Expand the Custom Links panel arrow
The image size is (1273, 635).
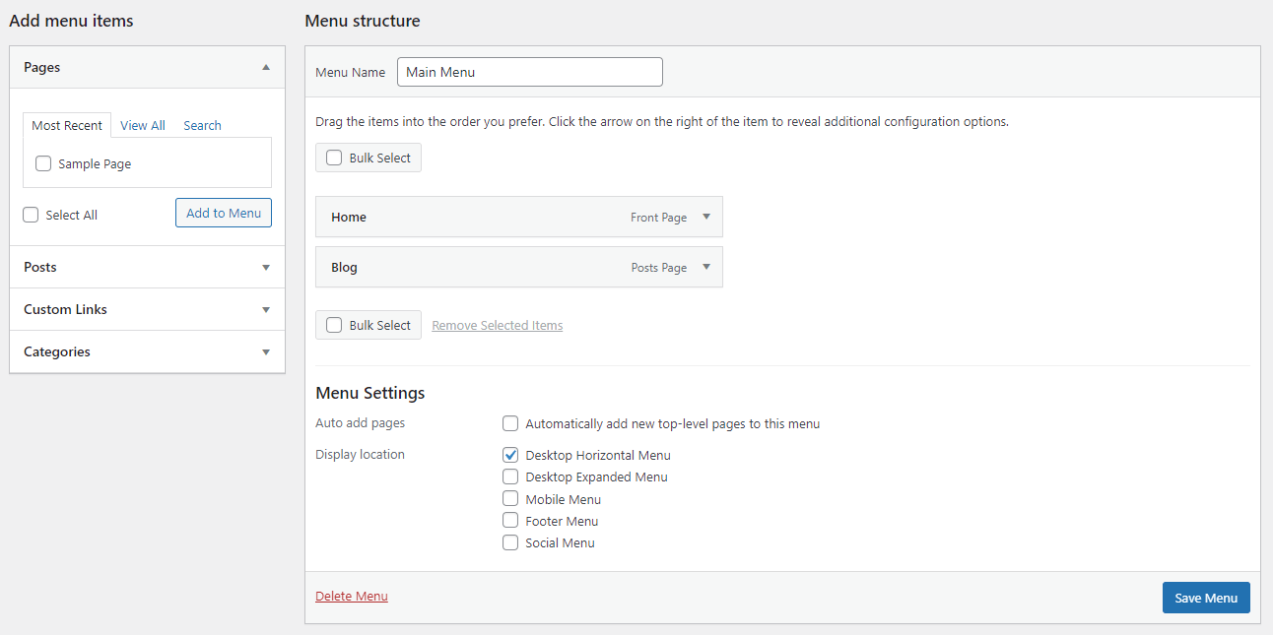click(x=266, y=309)
